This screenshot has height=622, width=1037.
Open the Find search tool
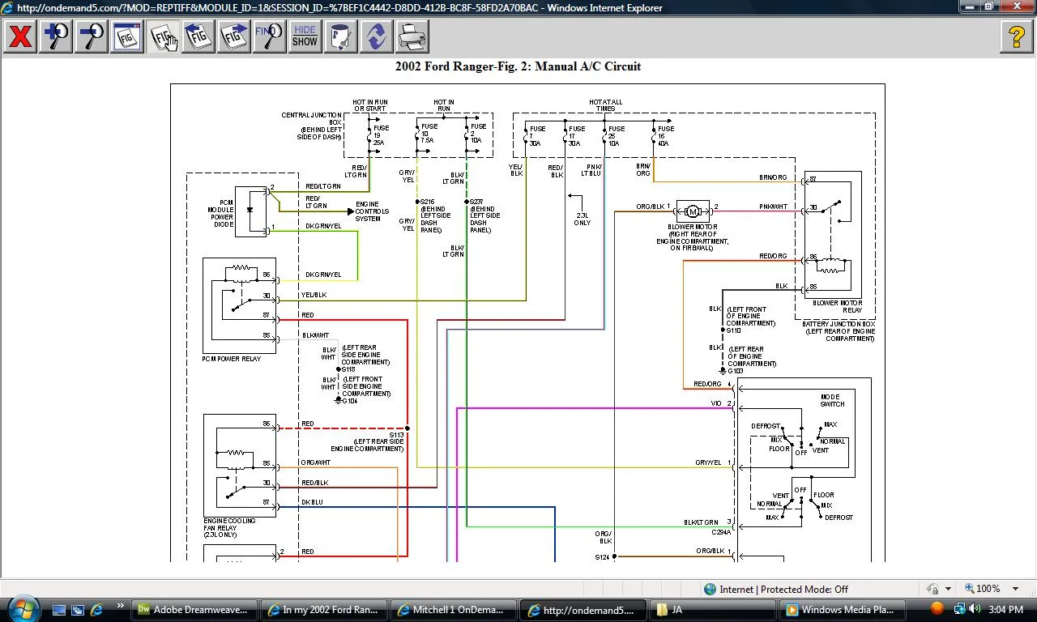269,36
